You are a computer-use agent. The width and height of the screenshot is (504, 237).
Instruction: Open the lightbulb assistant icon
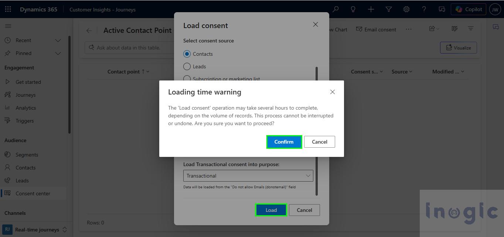[x=353, y=9]
